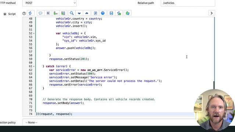235x132 pixels.
Task: Click the format code toolbar icon
Action: pyautogui.click(x=48, y=13)
